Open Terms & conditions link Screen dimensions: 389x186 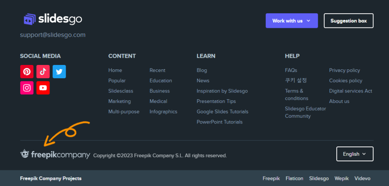click(x=297, y=94)
